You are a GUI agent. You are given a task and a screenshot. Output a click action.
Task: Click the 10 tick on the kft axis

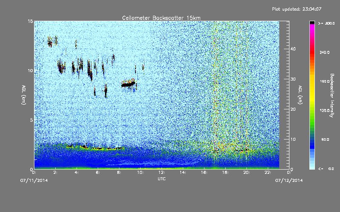tap(293, 139)
